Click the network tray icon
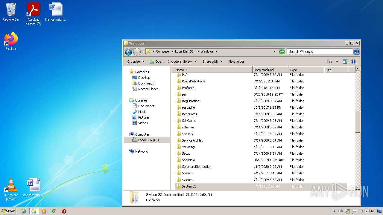383x215 pixels. (x=347, y=211)
